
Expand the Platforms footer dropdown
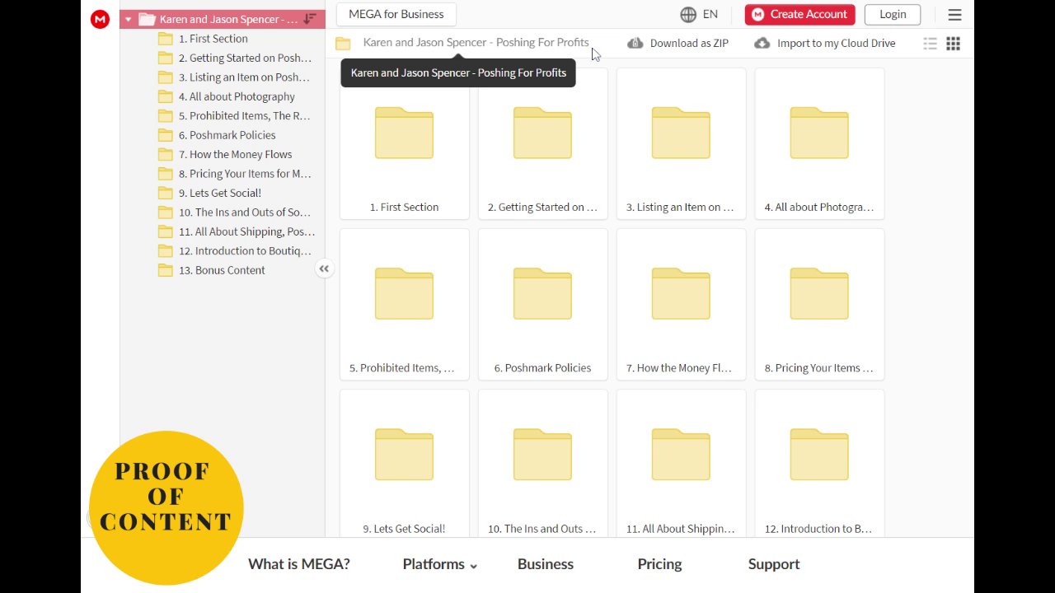point(440,564)
